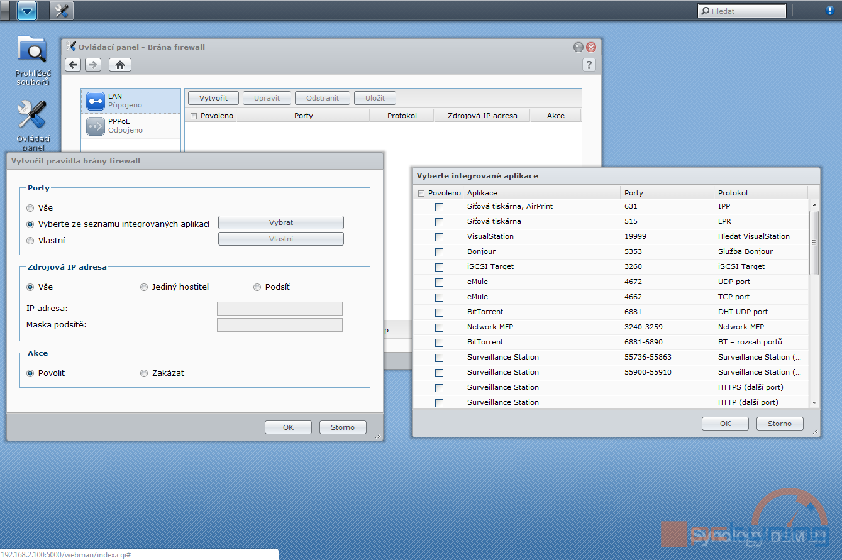This screenshot has height=560, width=842.
Task: Click the IP adresa input field
Action: [280, 308]
